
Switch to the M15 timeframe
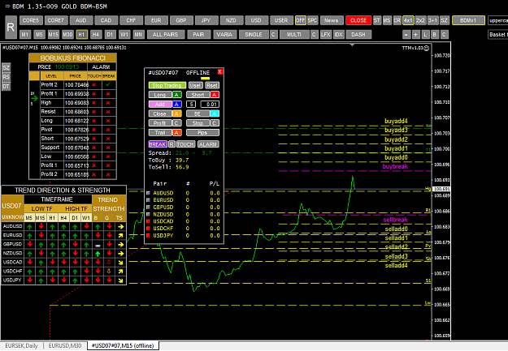pyautogui.click(x=53, y=34)
